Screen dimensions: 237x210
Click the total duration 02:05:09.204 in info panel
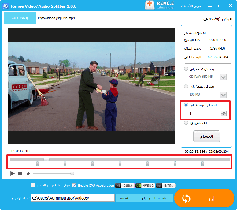218,57
